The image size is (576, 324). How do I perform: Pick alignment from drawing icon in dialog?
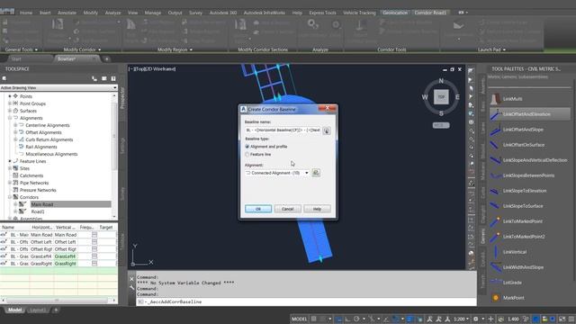point(316,173)
